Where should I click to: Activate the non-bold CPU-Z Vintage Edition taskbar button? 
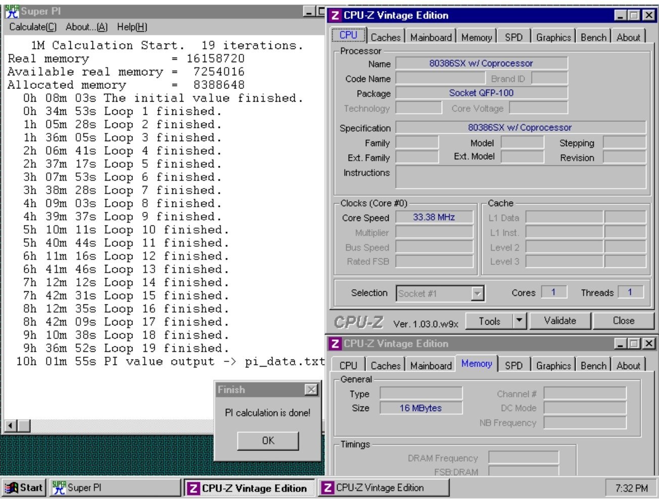(x=384, y=488)
